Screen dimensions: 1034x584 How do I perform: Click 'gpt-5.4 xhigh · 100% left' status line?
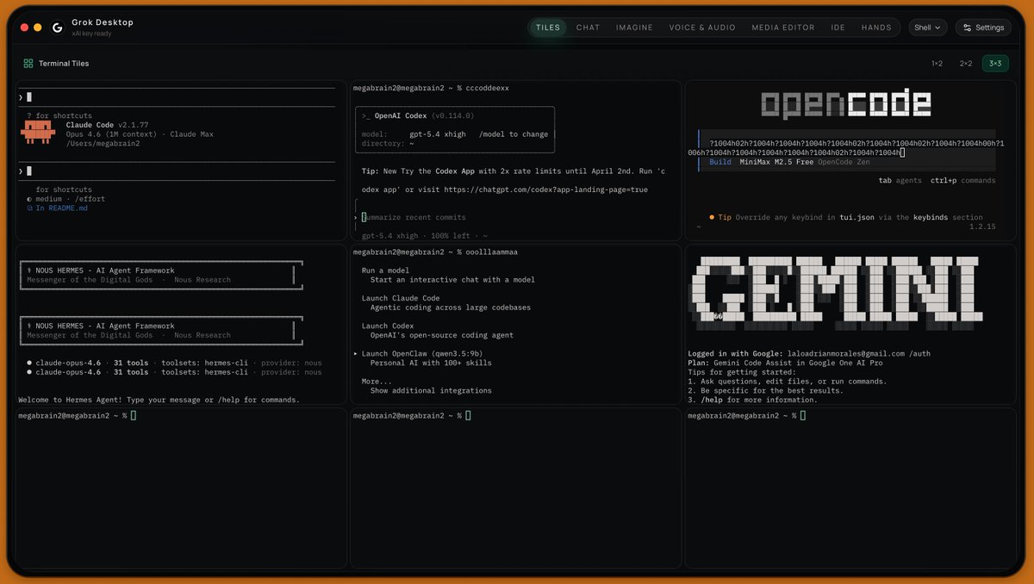(424, 236)
